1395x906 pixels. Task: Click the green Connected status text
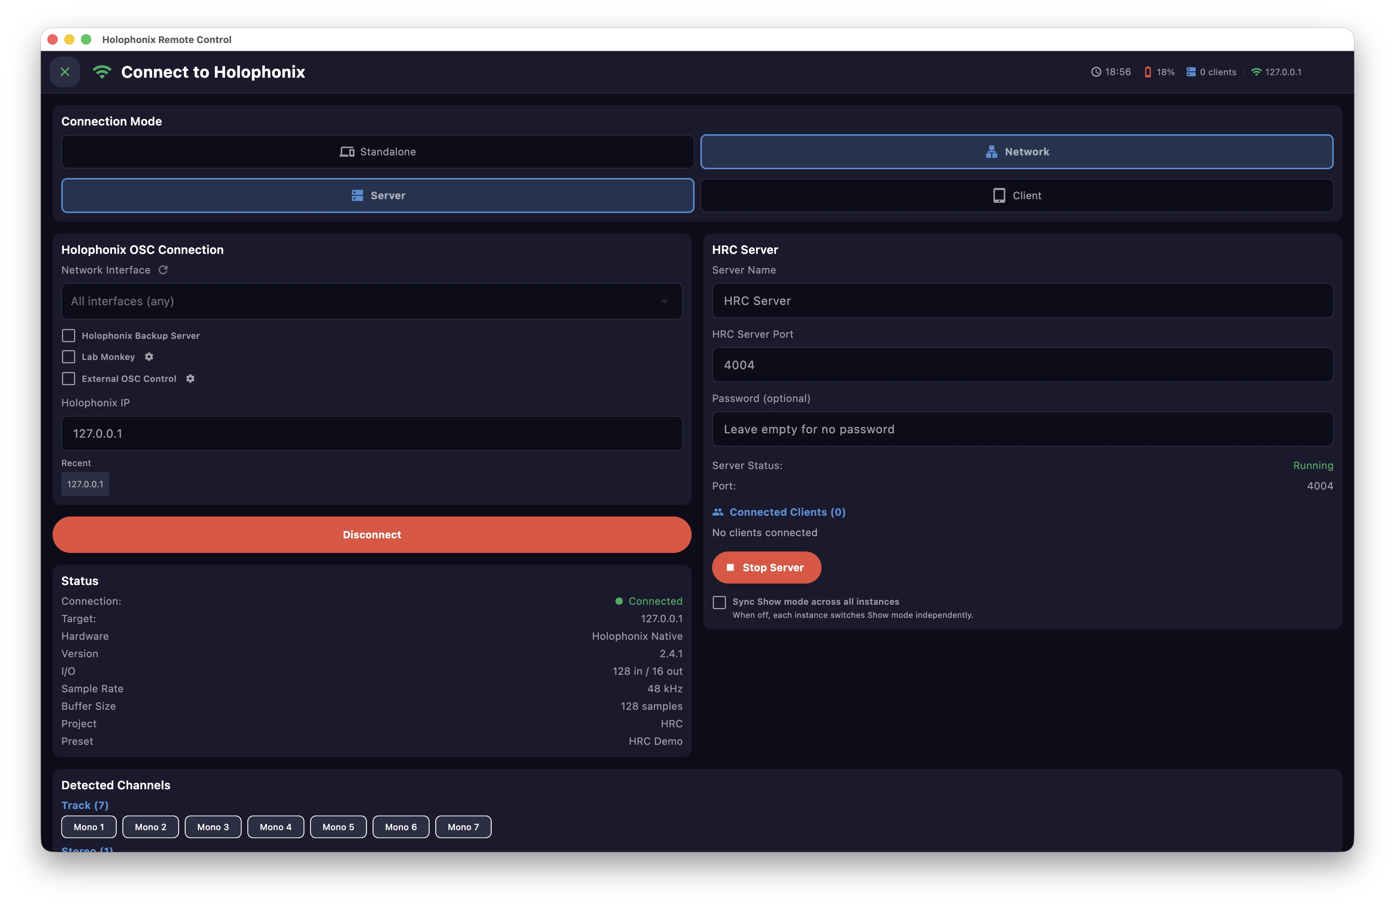click(x=655, y=601)
